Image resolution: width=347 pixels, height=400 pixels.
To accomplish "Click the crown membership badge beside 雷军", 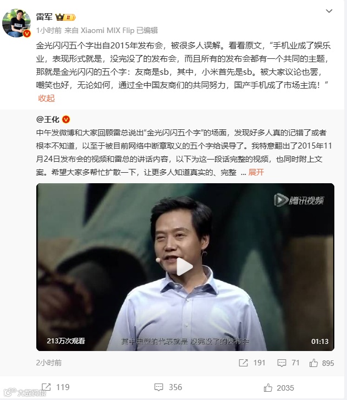I will coord(65,18).
